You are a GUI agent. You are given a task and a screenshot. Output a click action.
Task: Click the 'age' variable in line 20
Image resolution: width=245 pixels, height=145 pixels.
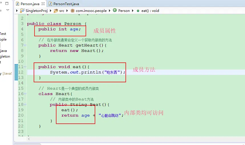pos(86,115)
